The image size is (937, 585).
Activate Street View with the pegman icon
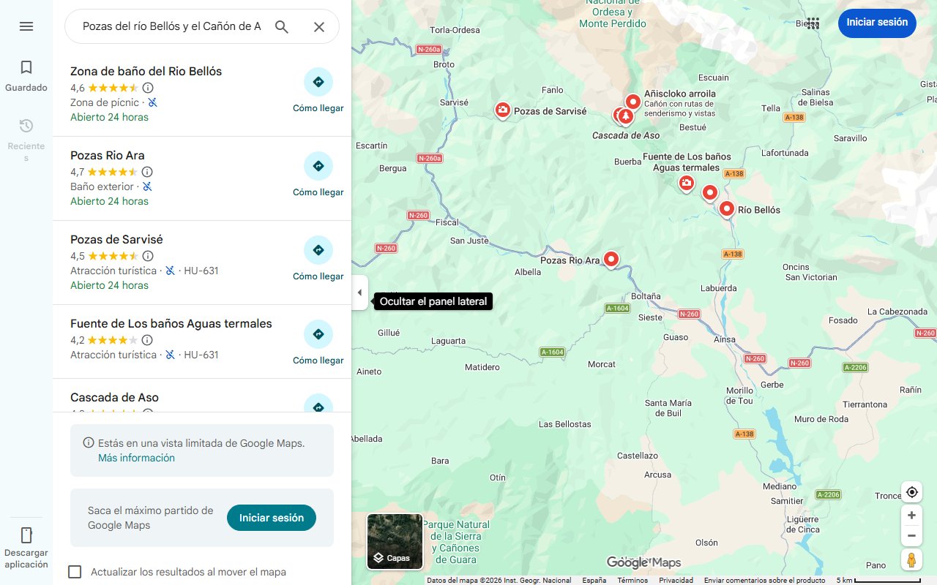click(911, 560)
